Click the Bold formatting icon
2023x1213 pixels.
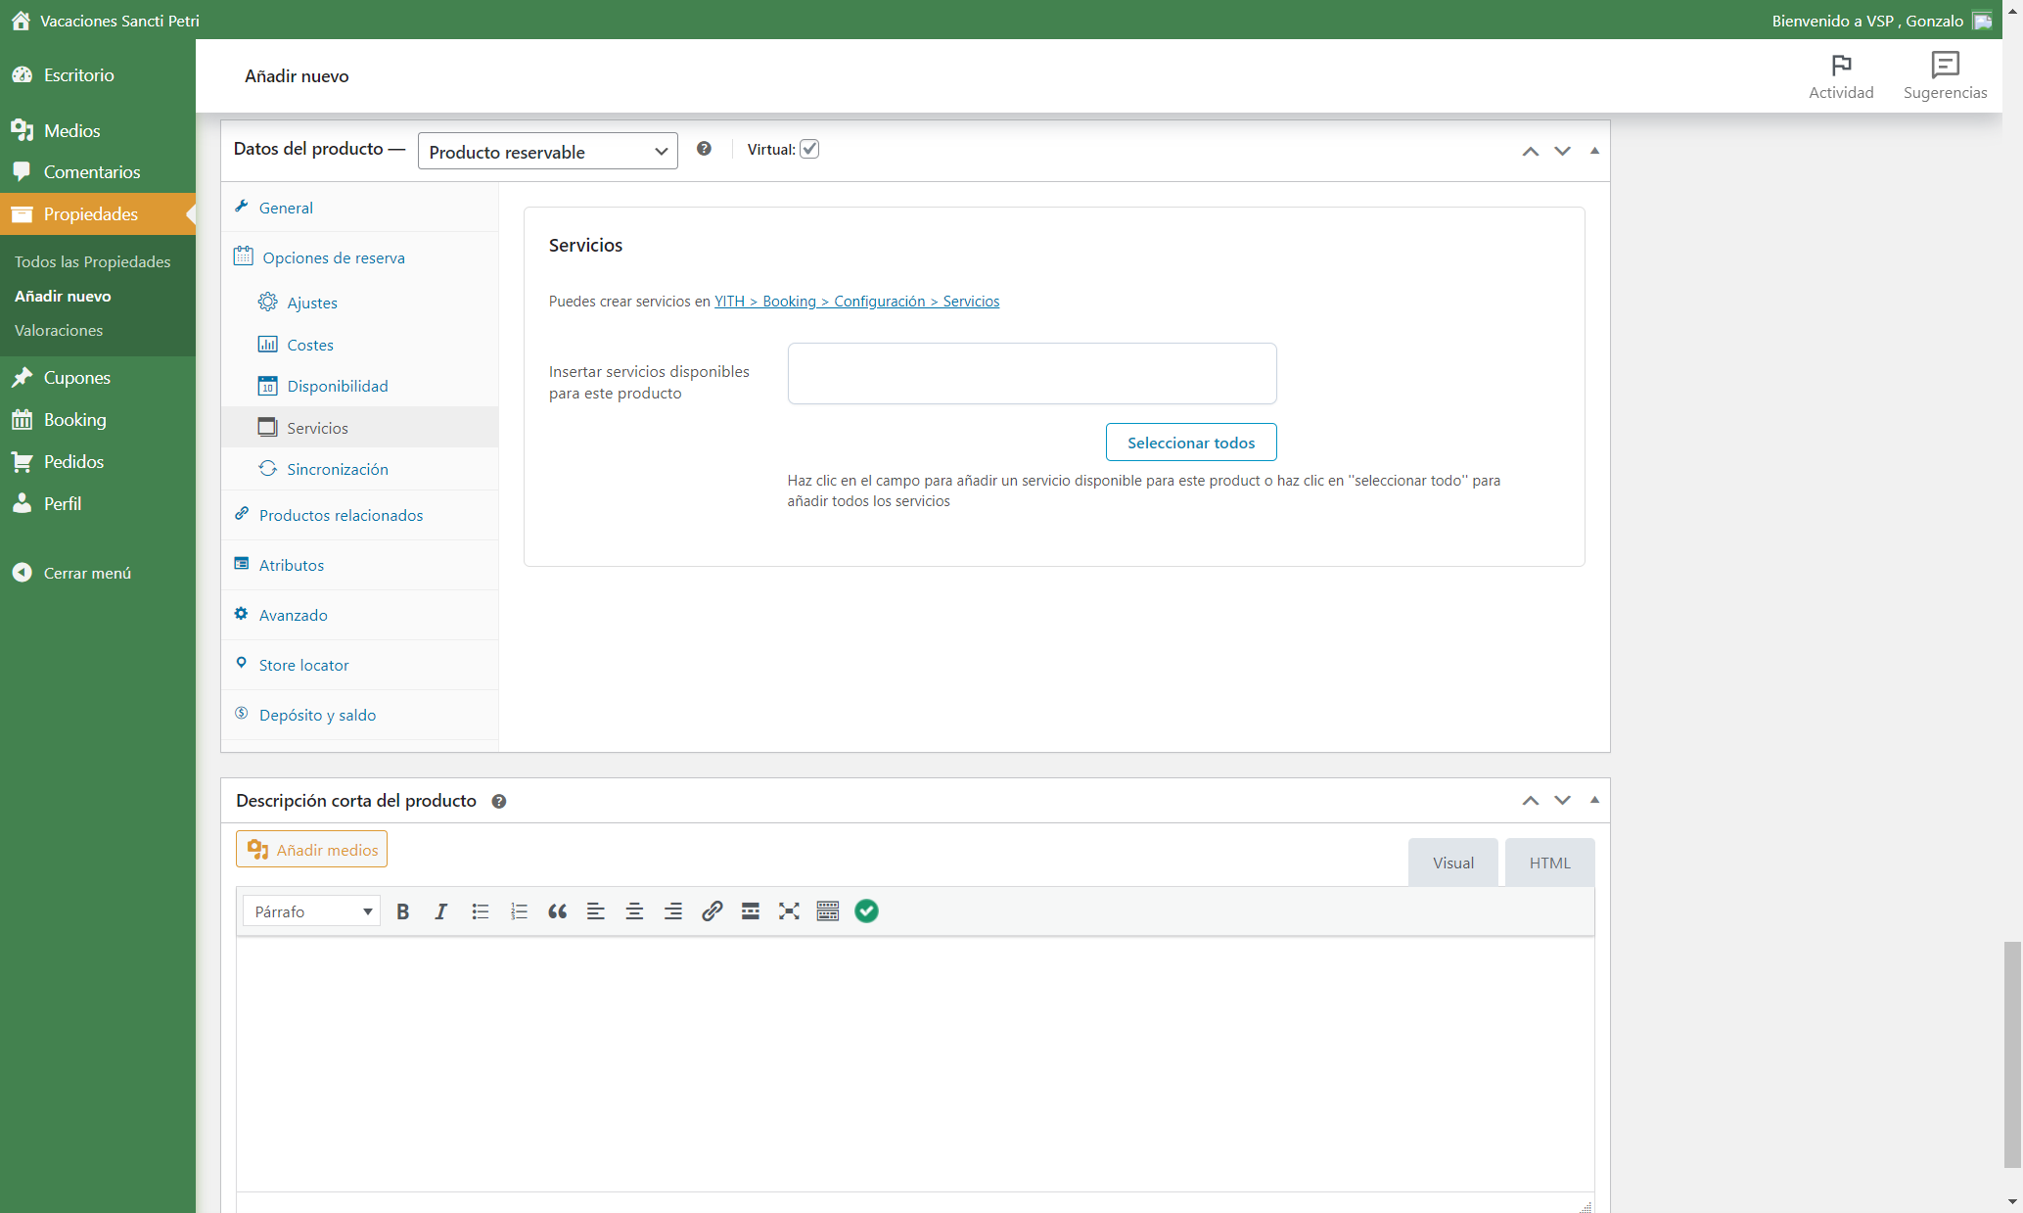[x=402, y=911]
